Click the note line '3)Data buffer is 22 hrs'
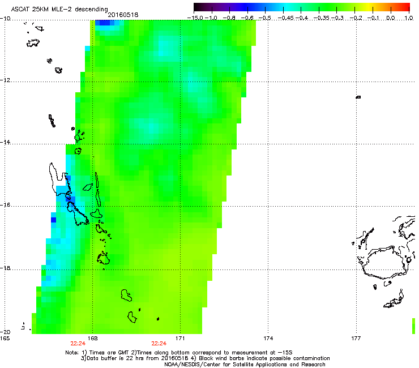Screen dimensions: 419x368 pyautogui.click(x=205, y=358)
